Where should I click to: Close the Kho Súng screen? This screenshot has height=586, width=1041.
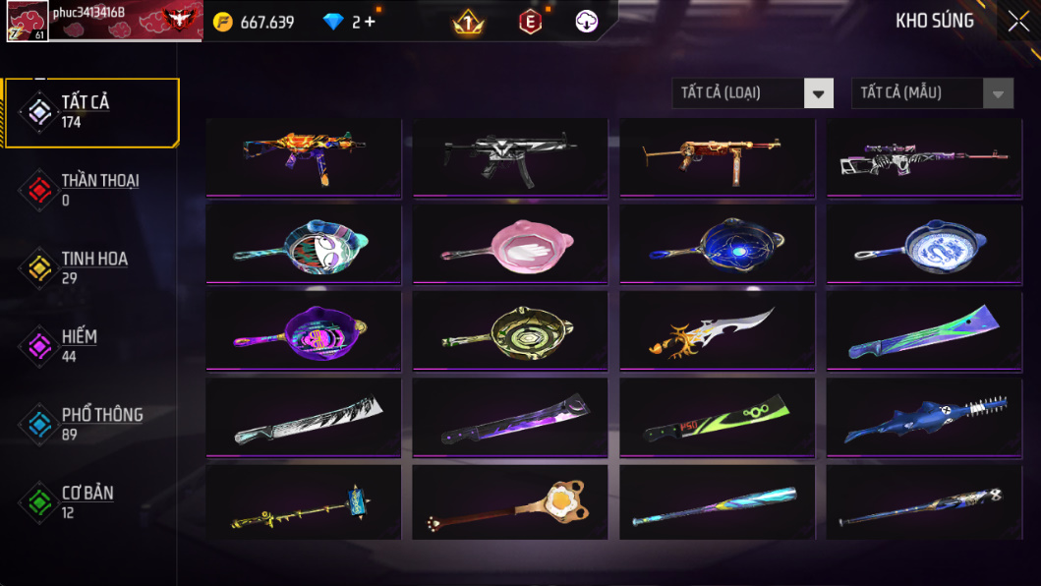pos(1018,22)
